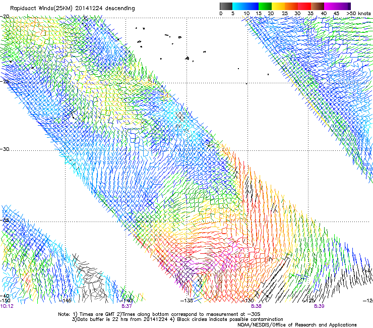
Task: Click the green 15–20 knots color segment
Action: tap(265, 6)
